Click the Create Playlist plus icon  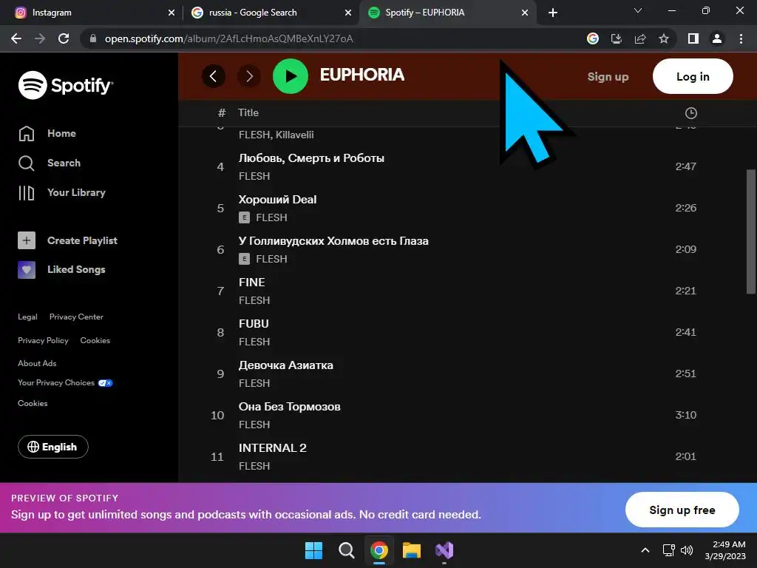27,240
